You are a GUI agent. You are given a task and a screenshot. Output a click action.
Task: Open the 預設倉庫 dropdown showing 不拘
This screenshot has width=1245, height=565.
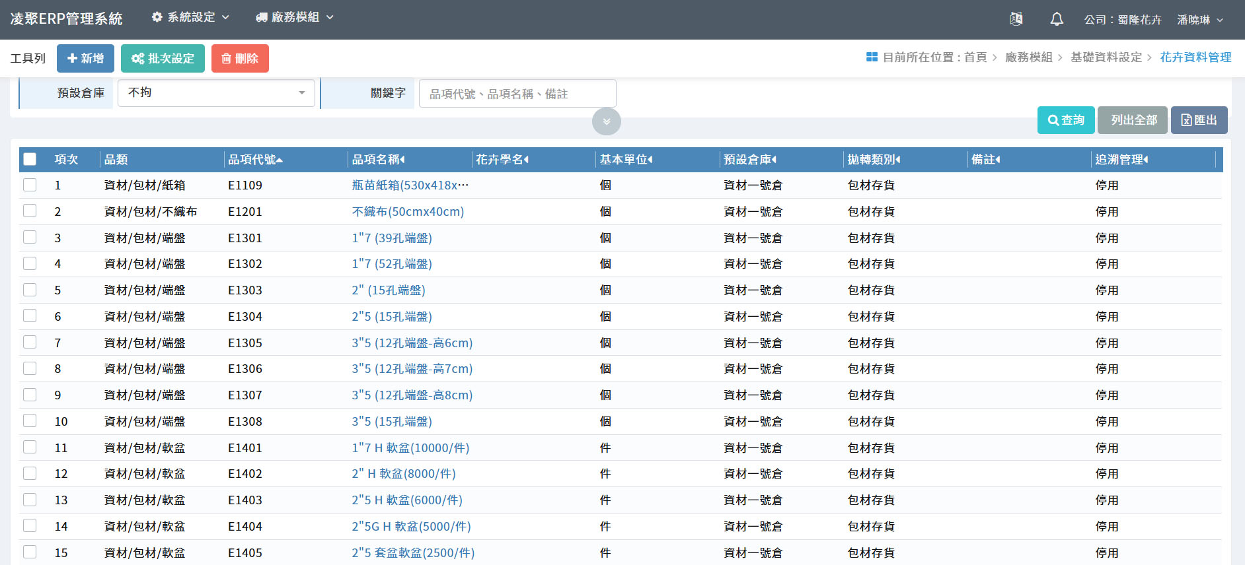(216, 93)
